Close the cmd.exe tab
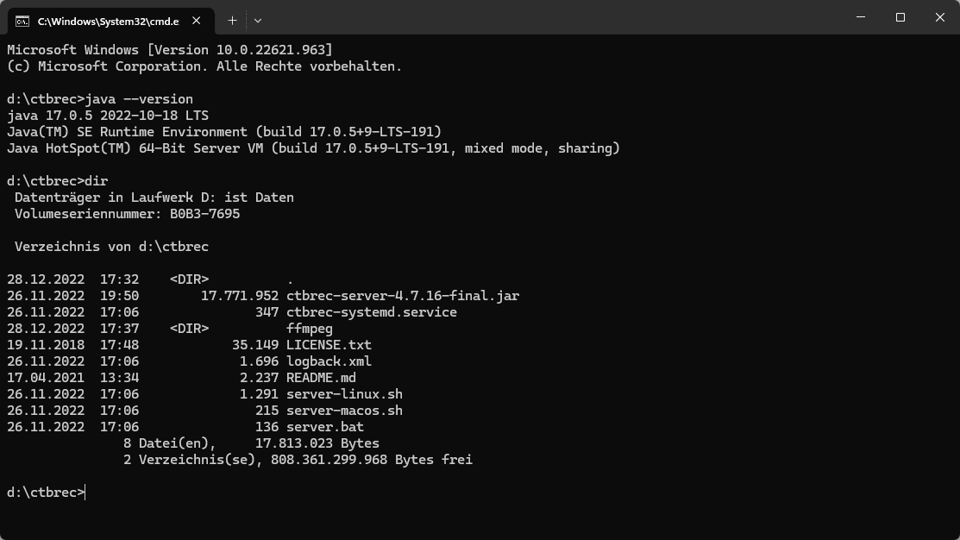The image size is (960, 540). (196, 21)
